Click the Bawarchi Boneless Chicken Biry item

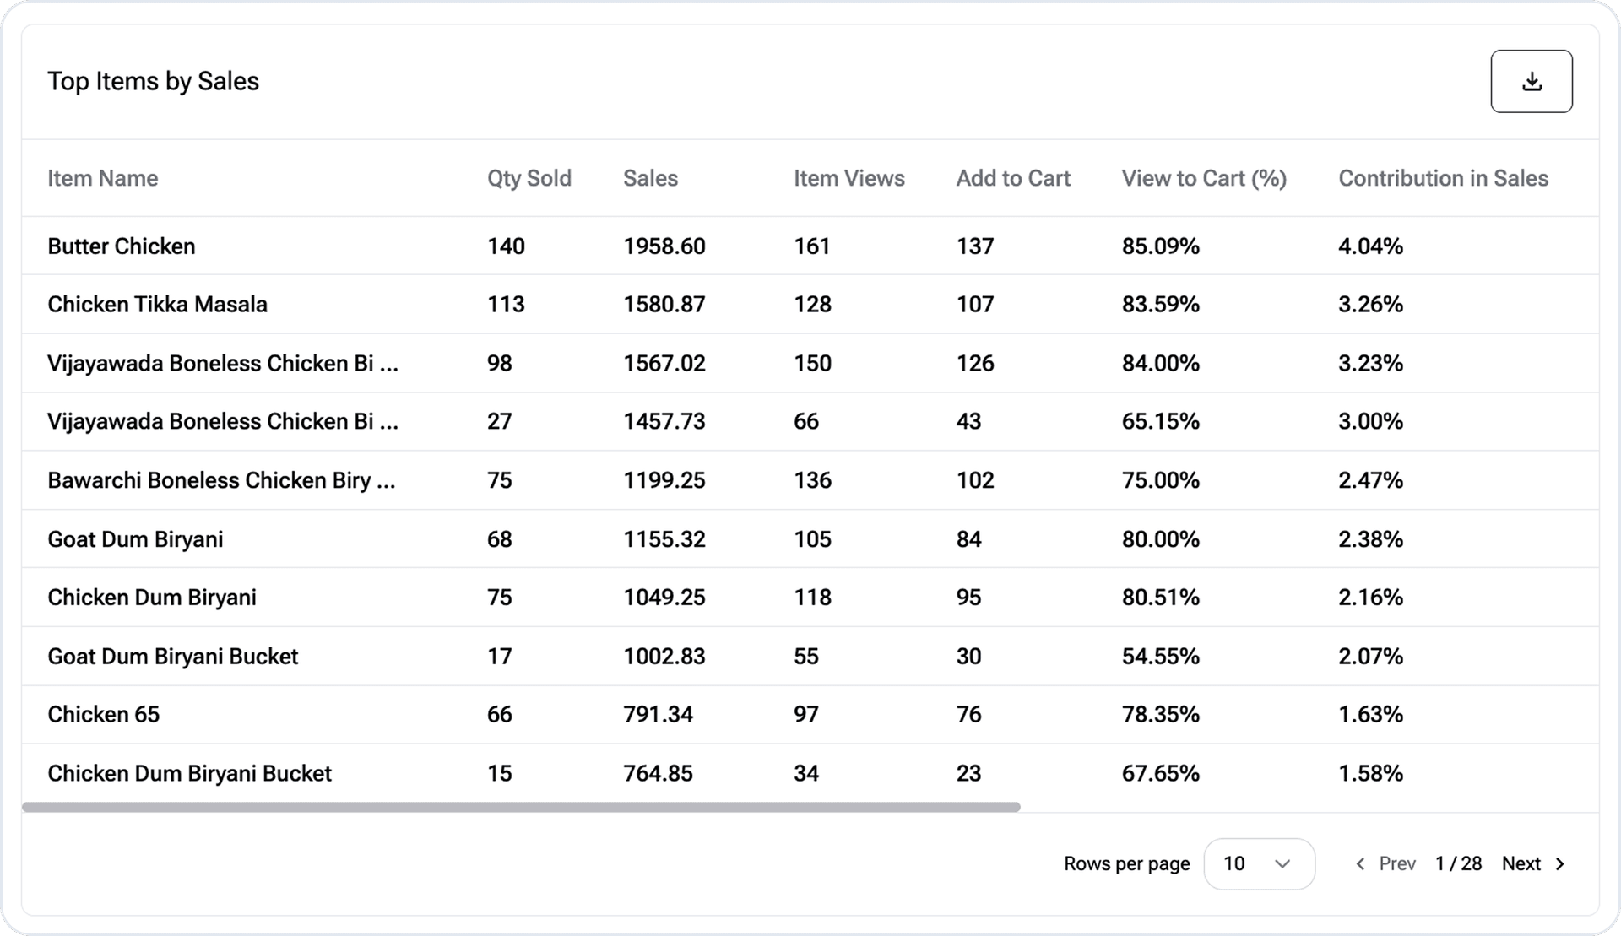(221, 480)
